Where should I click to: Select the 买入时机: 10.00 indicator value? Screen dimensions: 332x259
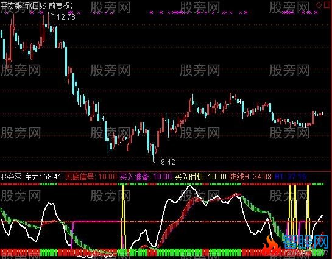coord(200,177)
